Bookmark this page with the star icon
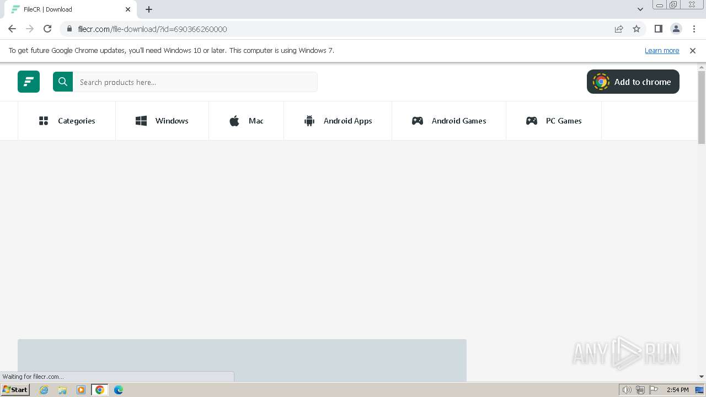 (x=637, y=29)
